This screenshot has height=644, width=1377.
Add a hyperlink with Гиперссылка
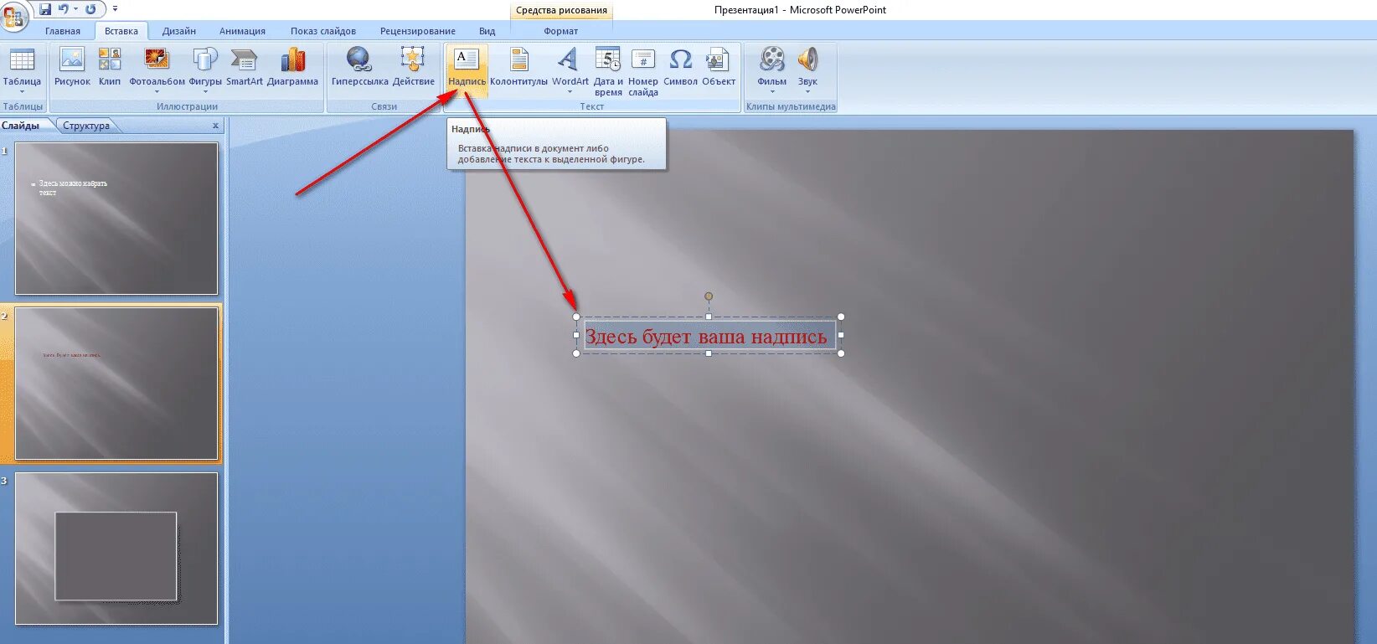pyautogui.click(x=359, y=67)
